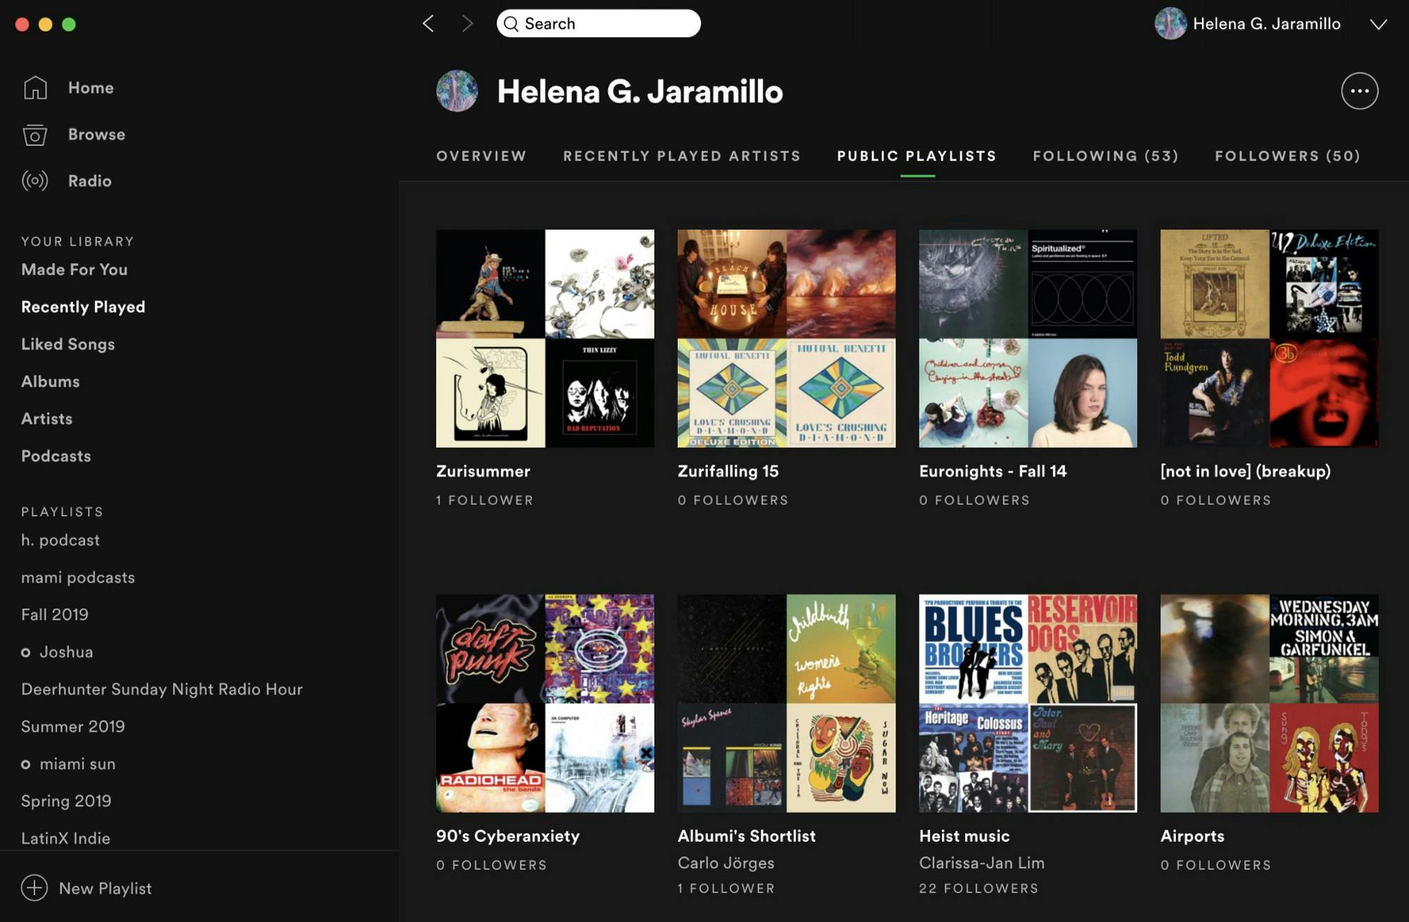The image size is (1409, 922).
Task: Click the magnifier icon in search box
Action: pos(511,24)
